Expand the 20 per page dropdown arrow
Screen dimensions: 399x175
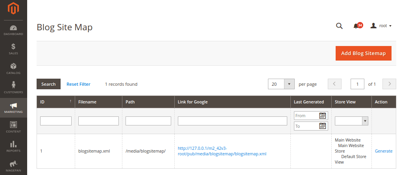[x=289, y=84]
